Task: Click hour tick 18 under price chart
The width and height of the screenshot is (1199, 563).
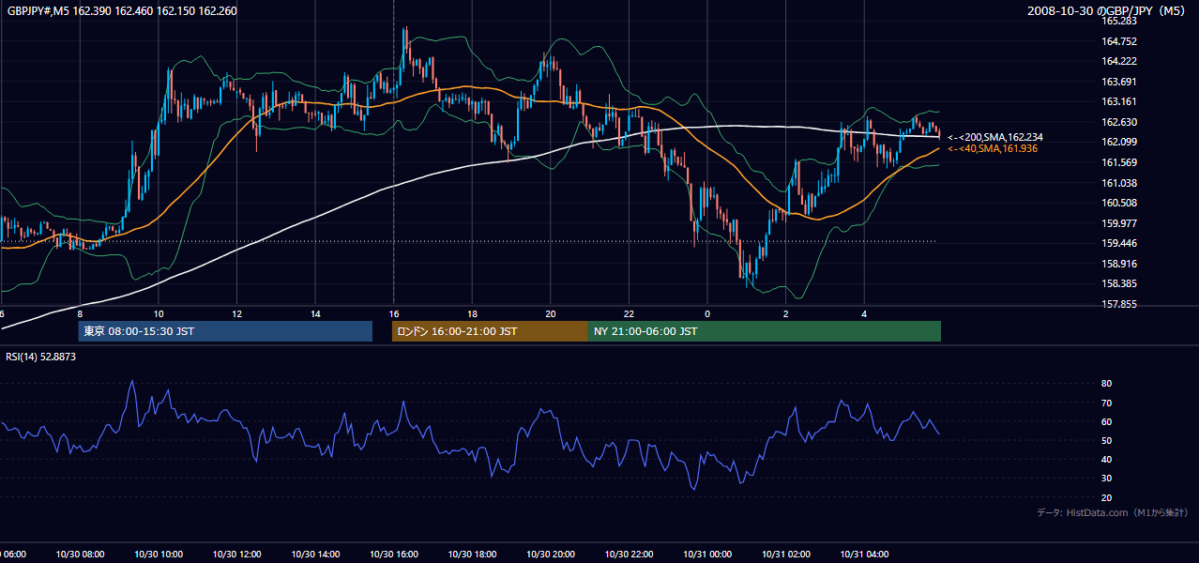Action: pos(472,313)
